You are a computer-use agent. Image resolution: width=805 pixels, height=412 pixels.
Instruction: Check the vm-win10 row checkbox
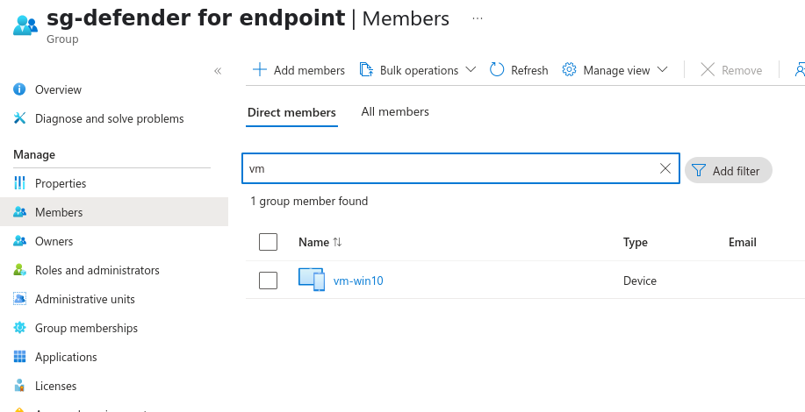[x=269, y=281]
